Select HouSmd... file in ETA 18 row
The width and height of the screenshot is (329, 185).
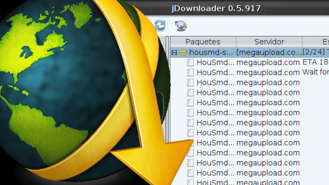pyautogui.click(x=215, y=62)
